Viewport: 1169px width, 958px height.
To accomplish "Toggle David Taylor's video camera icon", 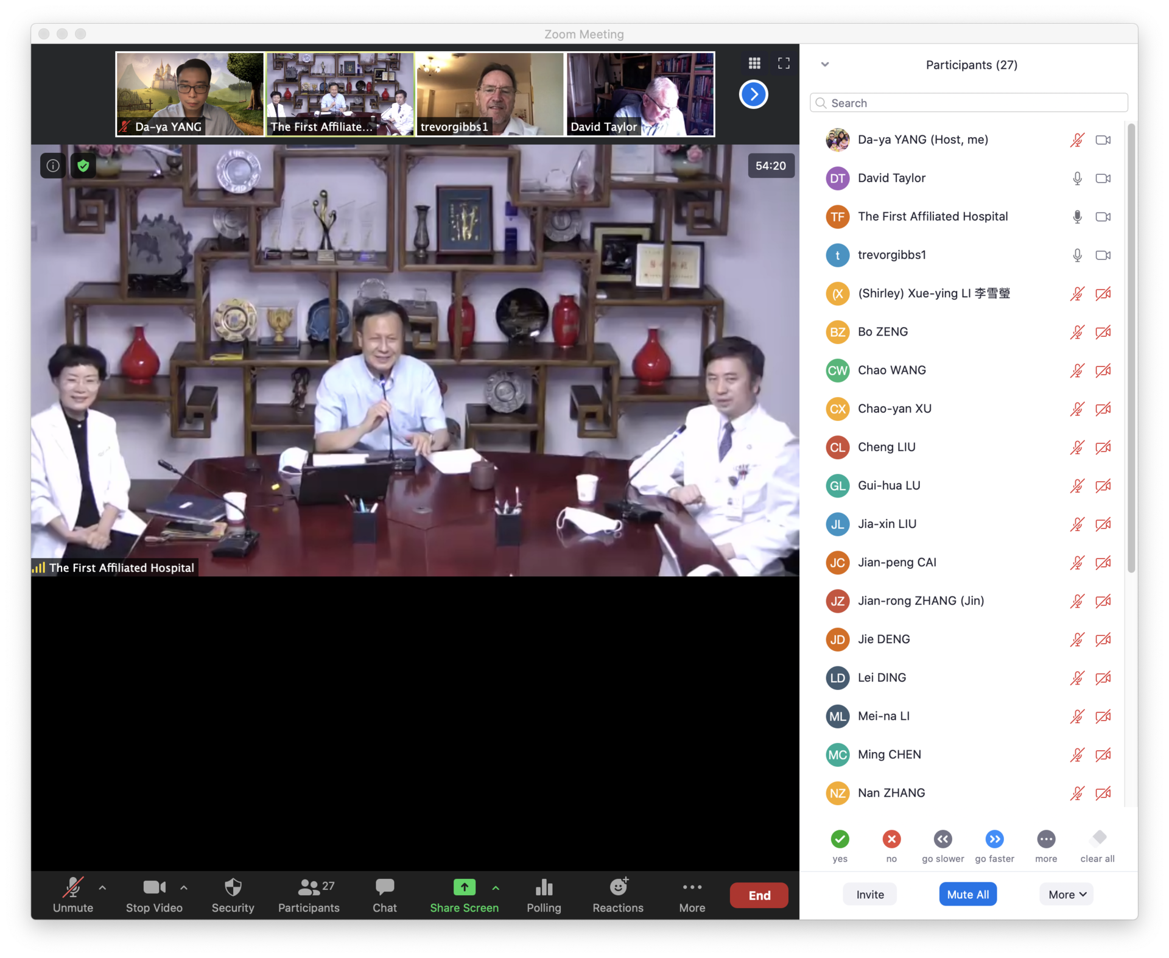I will 1103,178.
